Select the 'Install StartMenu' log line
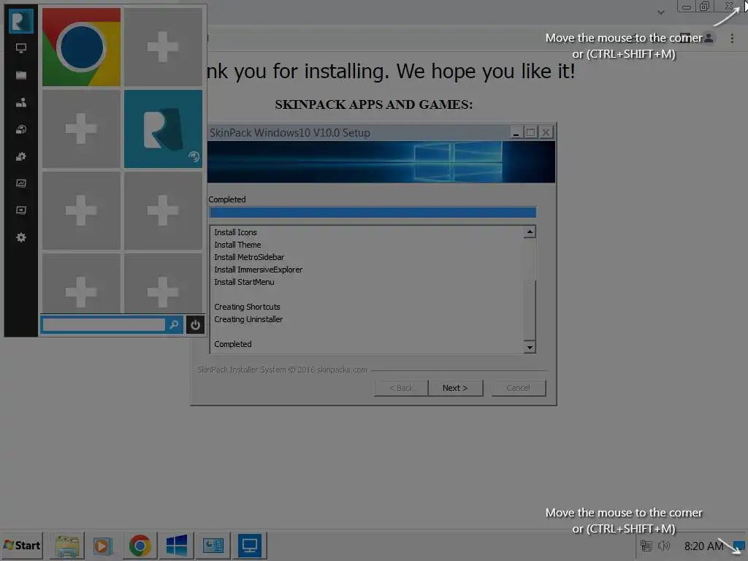The width and height of the screenshot is (748, 561). 244,282
